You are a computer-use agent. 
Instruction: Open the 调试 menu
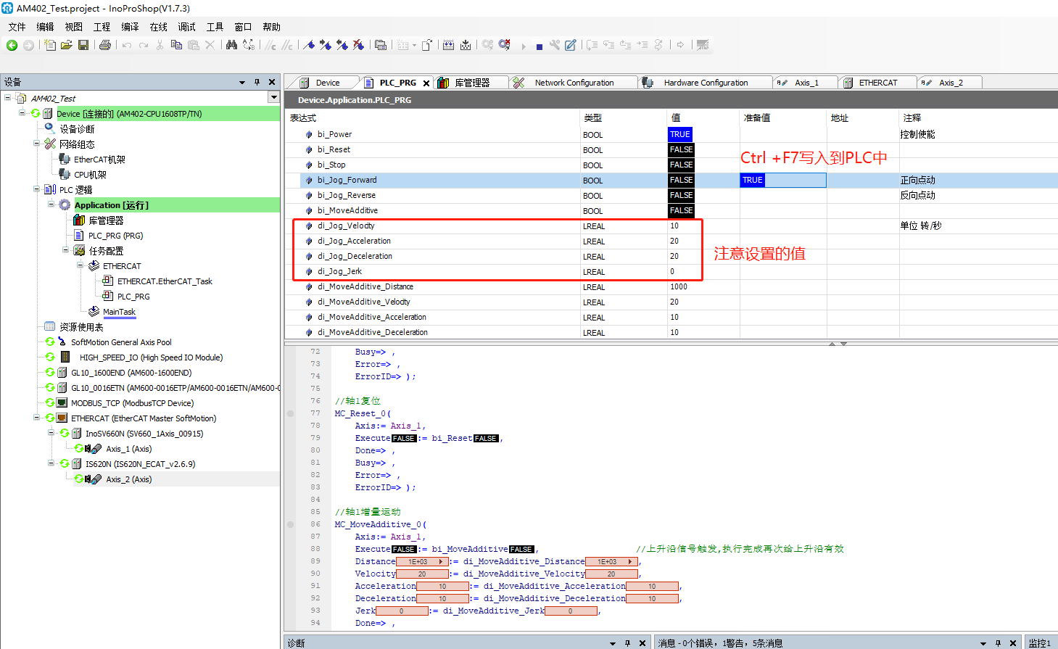click(x=186, y=27)
